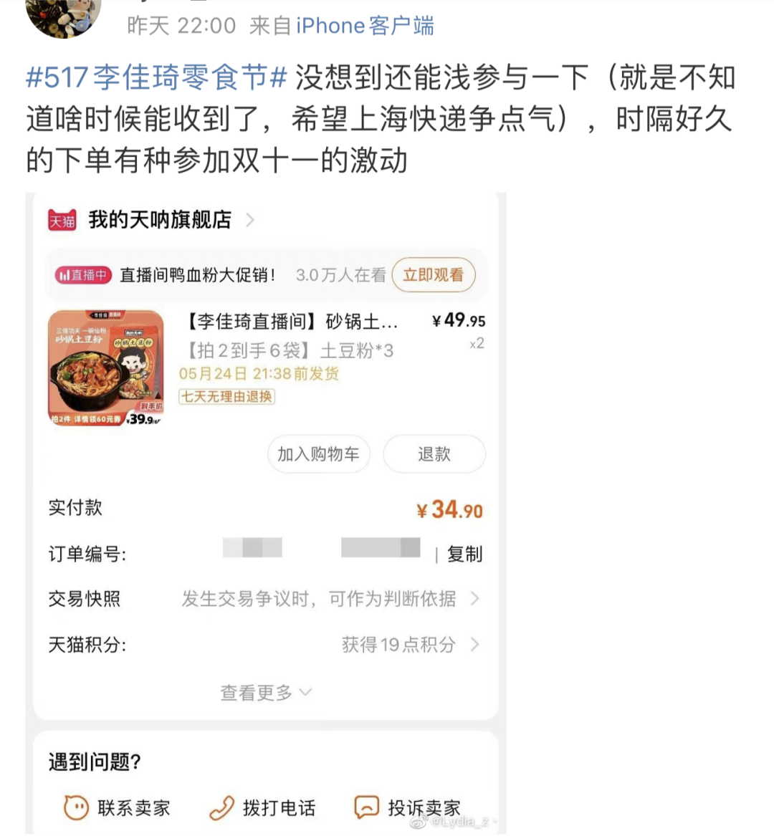This screenshot has width=774, height=836.
Task: Click the Weibo watermark logo
Action: (418, 822)
